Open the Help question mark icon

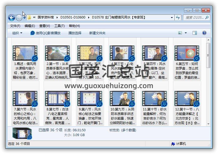click(204, 33)
